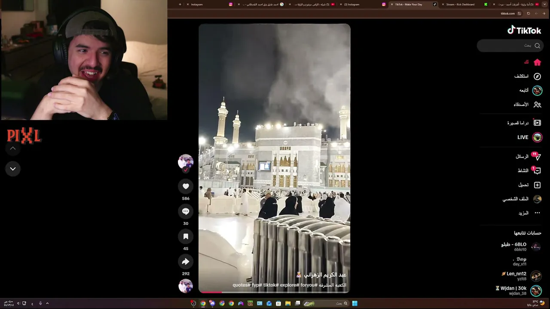Viewport: 550px width, 309px height.
Task: Open the Activity notifications icon
Action: coord(537,171)
